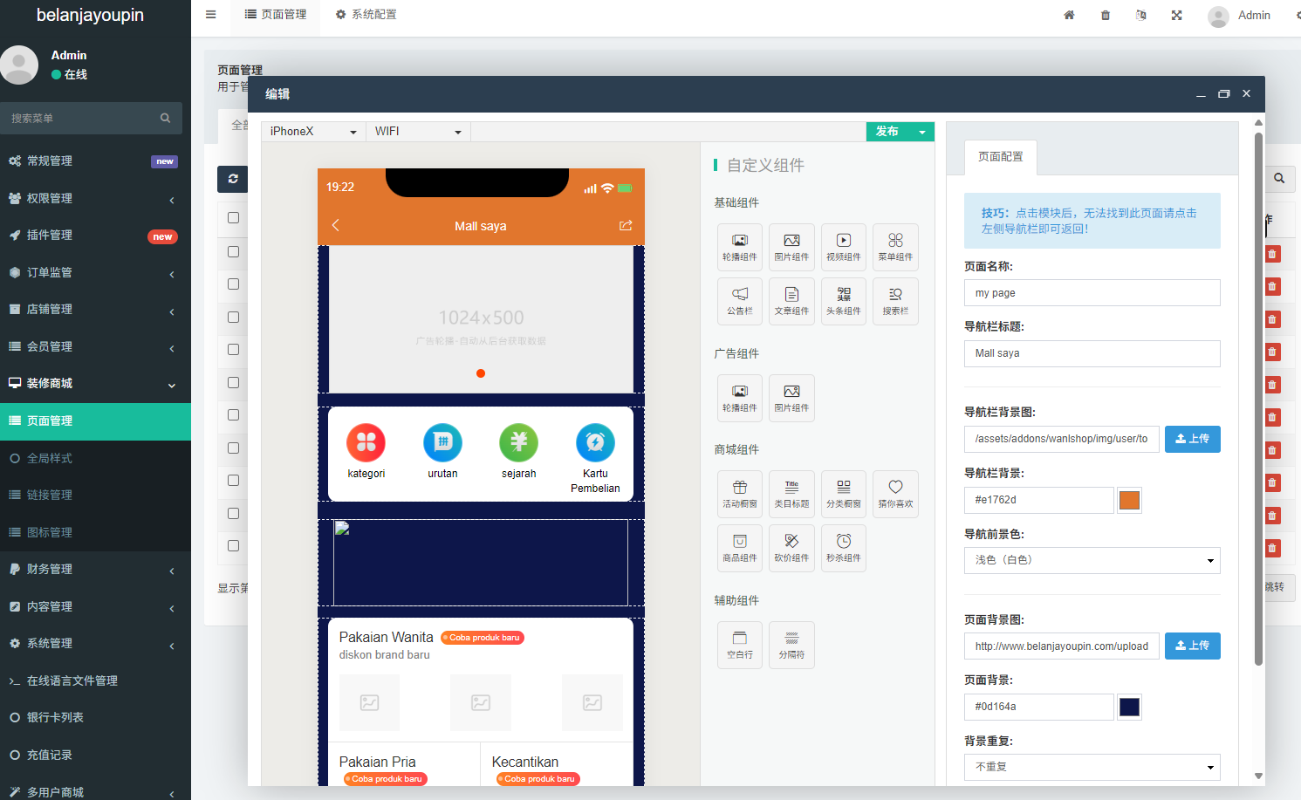
Task: Add the 猜你喜欢 heart component
Action: click(895, 494)
